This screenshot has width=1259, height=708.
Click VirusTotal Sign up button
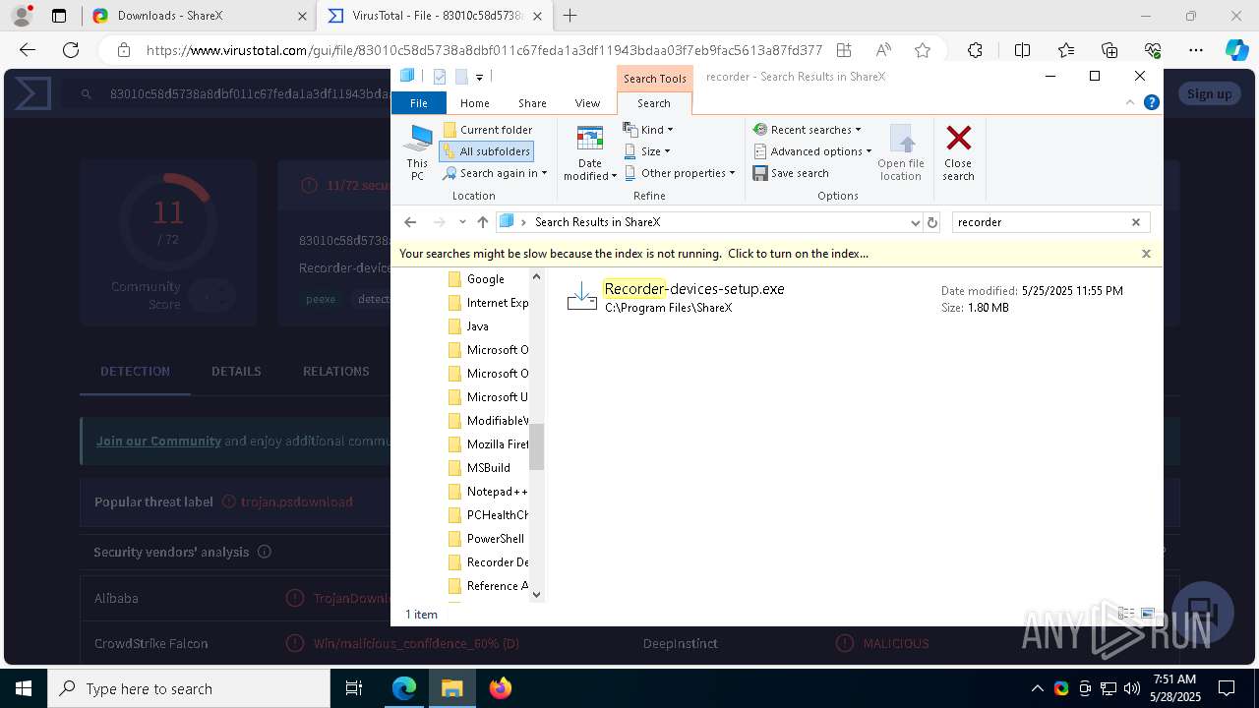[x=1209, y=93]
